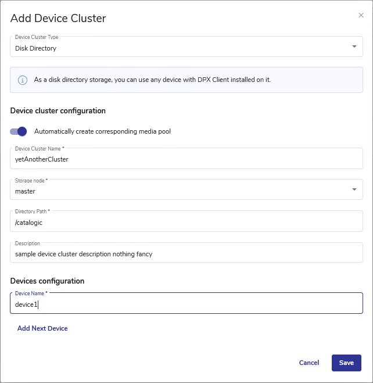This screenshot has height=383, width=373.
Task: Click the 'Device Cluster Type' floating label
Action: coord(37,37)
